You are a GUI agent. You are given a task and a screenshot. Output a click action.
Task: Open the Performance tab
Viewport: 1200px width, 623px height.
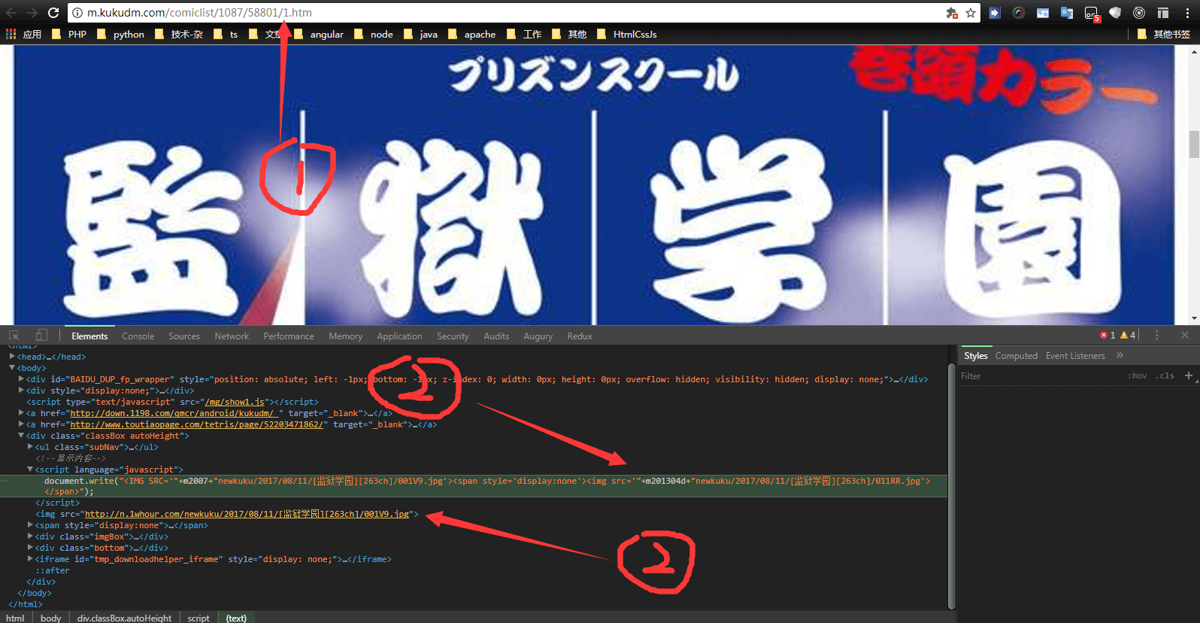(289, 336)
